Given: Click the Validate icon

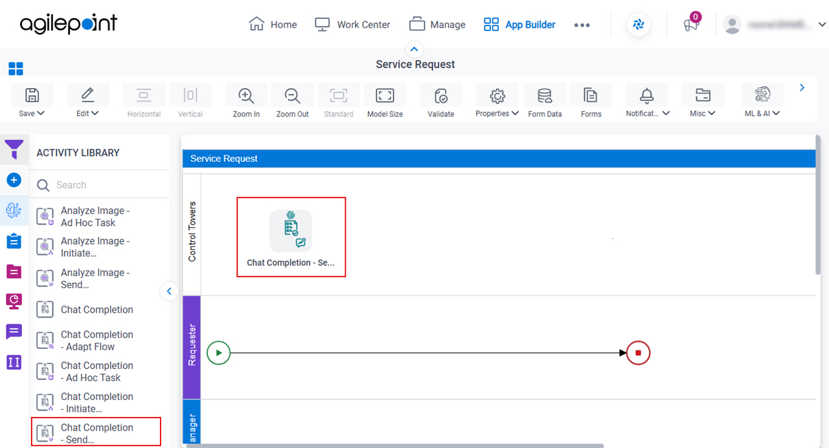Looking at the screenshot, I should click(441, 95).
